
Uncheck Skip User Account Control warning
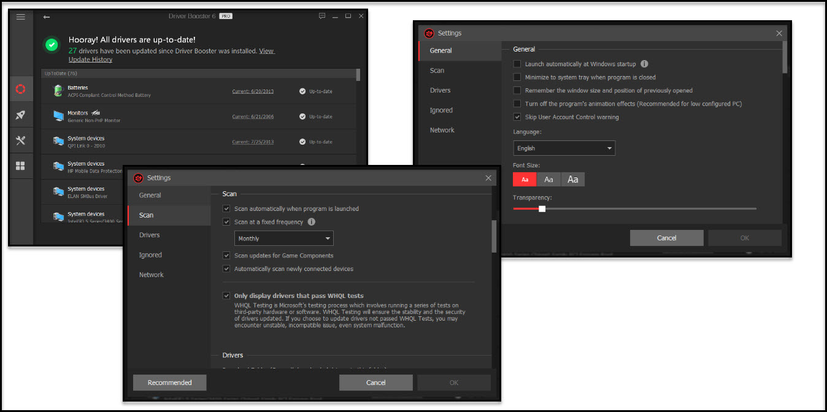coord(517,117)
